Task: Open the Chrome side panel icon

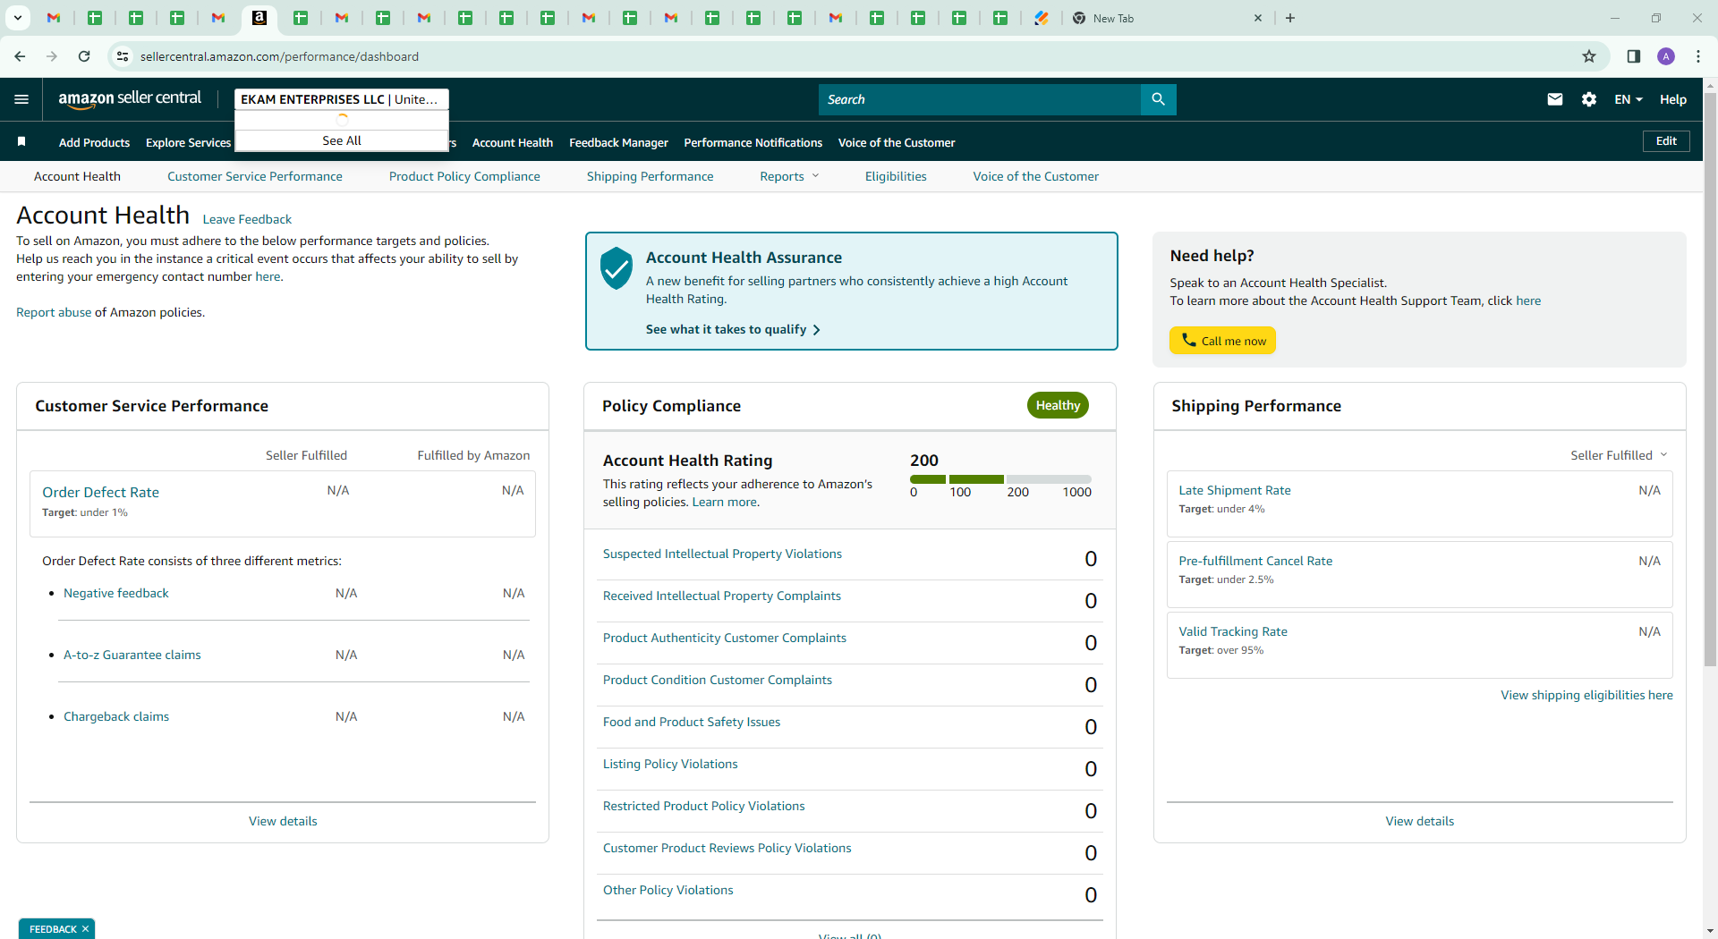Action: tap(1634, 56)
